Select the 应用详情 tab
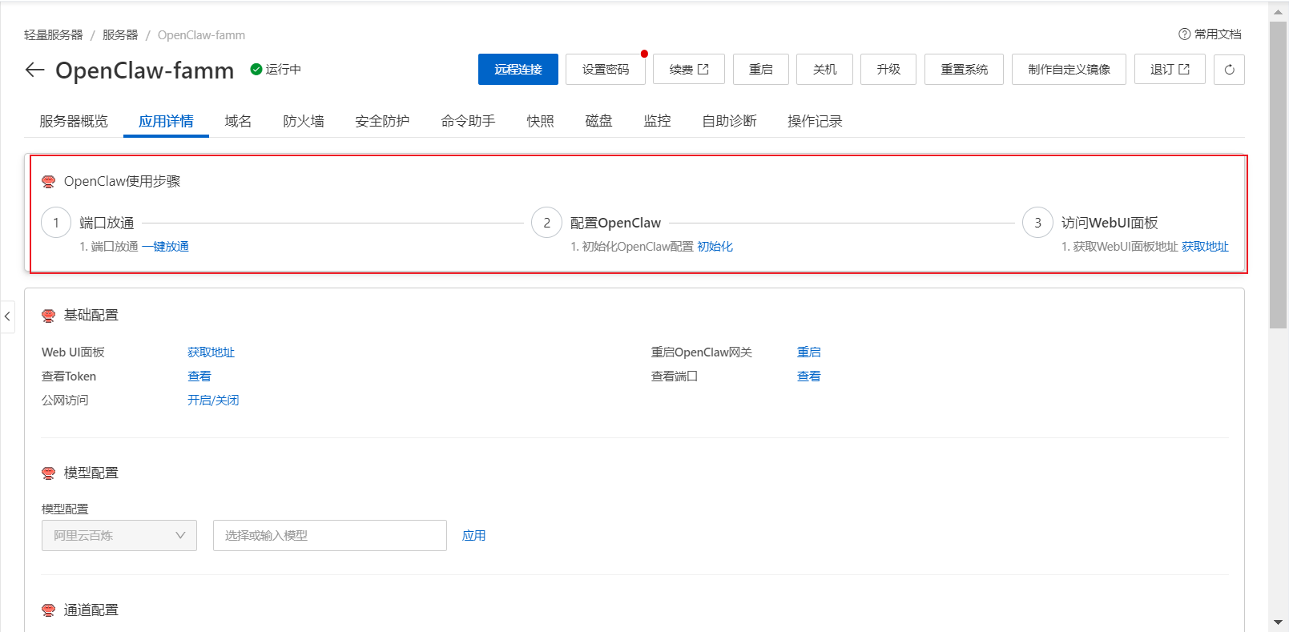Image resolution: width=1289 pixels, height=632 pixels. point(166,121)
